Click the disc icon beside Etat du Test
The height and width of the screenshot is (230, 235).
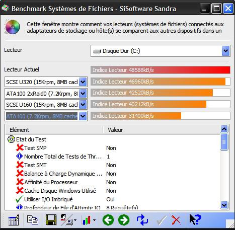pyautogui.click(x=11, y=139)
